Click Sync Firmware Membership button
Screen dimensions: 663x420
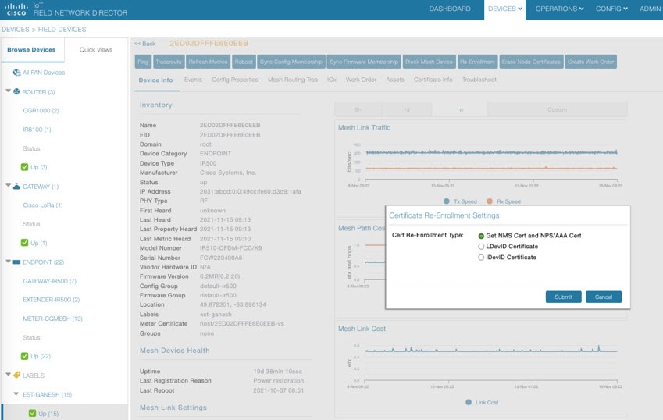[x=364, y=62]
